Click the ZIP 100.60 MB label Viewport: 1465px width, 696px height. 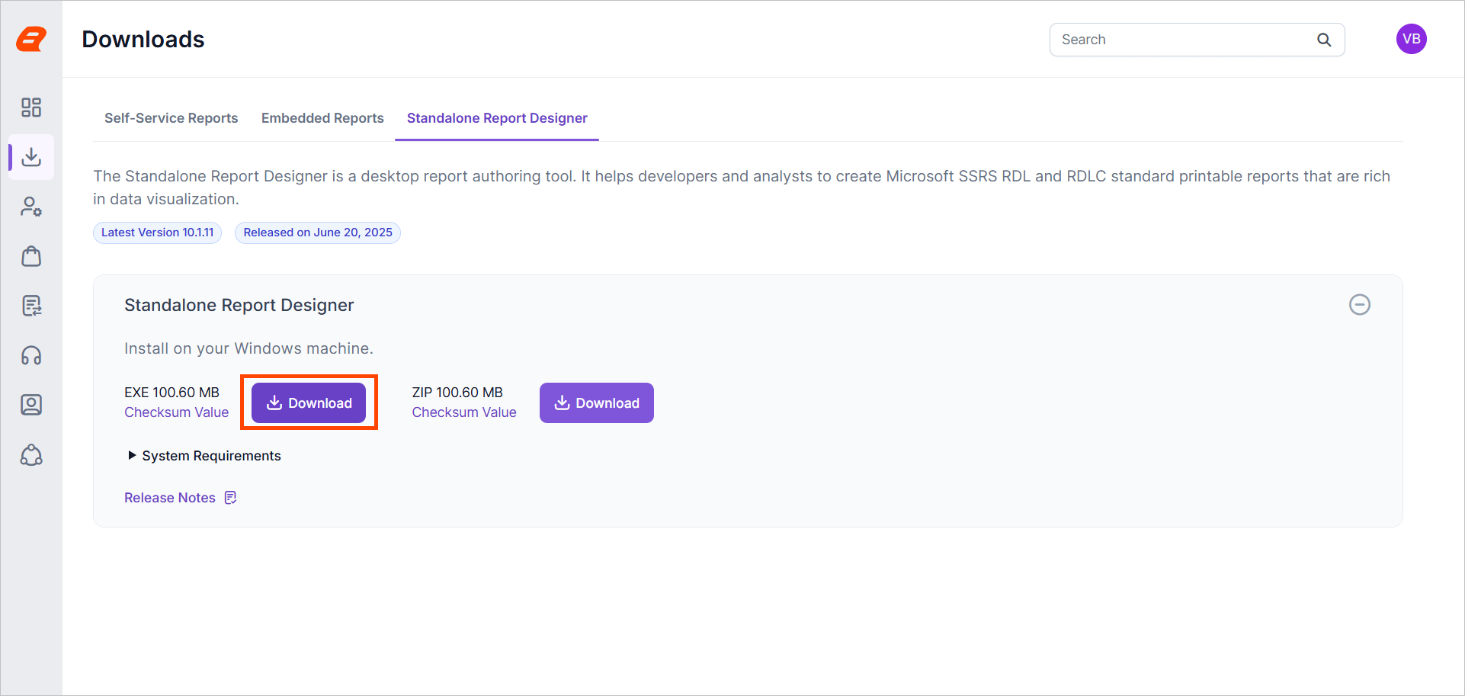(457, 393)
